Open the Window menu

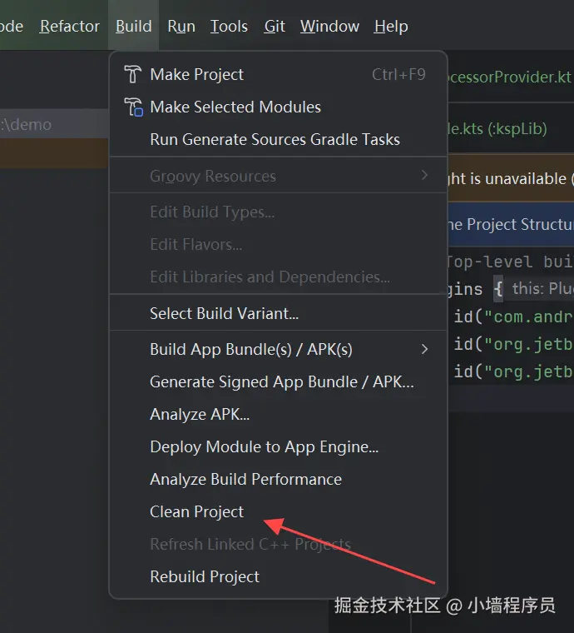pyautogui.click(x=329, y=27)
